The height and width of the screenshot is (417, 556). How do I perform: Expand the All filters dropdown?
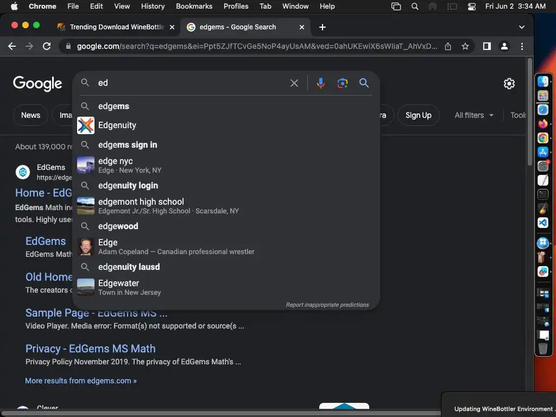[x=473, y=115]
